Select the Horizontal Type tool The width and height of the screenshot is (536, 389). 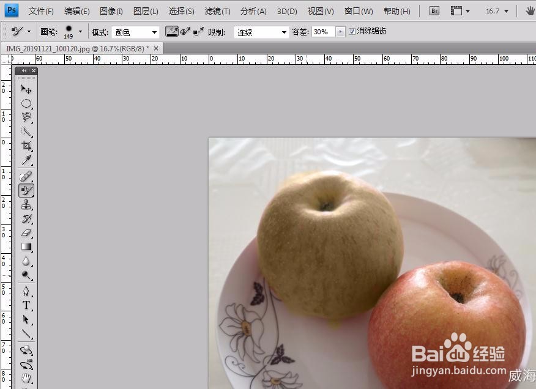point(26,305)
